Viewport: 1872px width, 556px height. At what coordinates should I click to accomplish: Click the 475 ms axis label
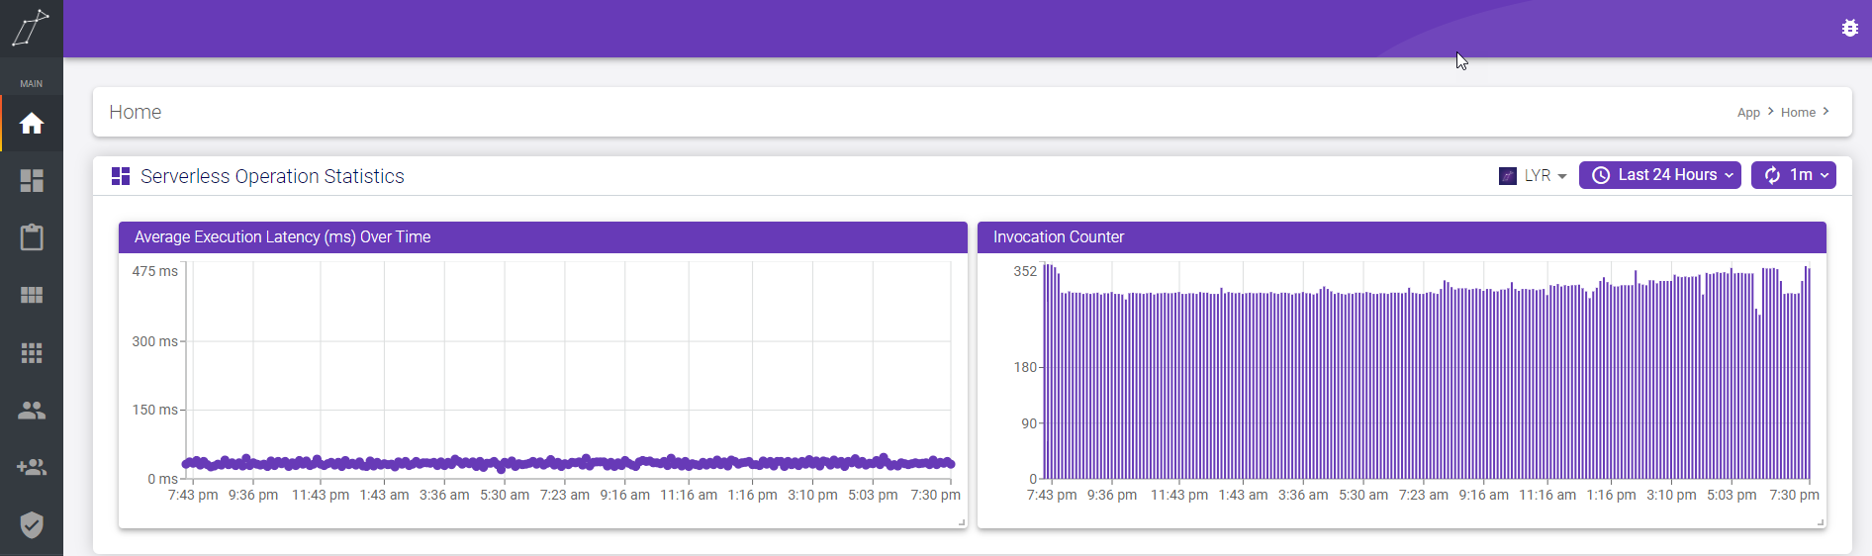click(155, 271)
